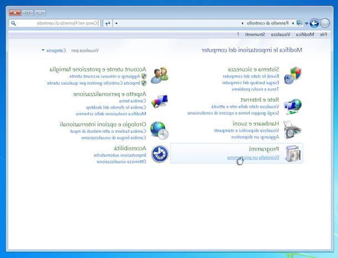Open recent pages dropdown near Back button
This screenshot has width=338, height=258.
306,23
